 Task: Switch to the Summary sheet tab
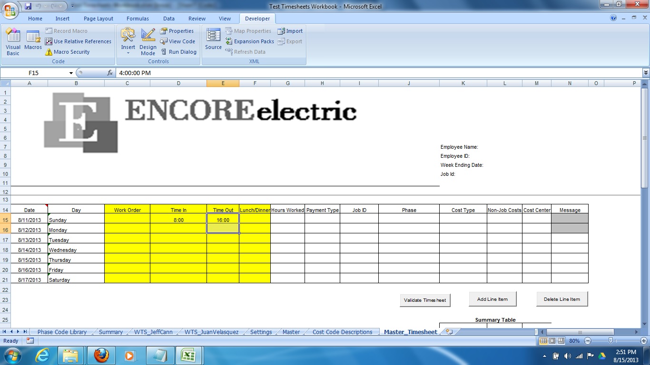111,332
